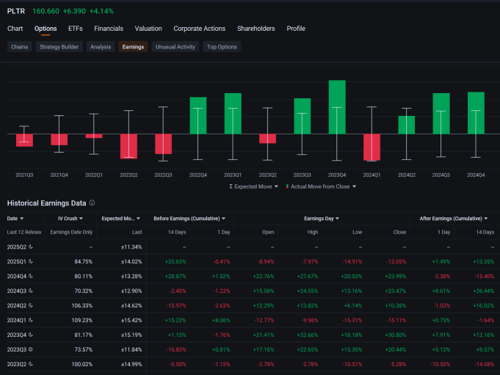Open the Strategy Builder button
Viewport: 500px width, 375px height.
pos(59,47)
